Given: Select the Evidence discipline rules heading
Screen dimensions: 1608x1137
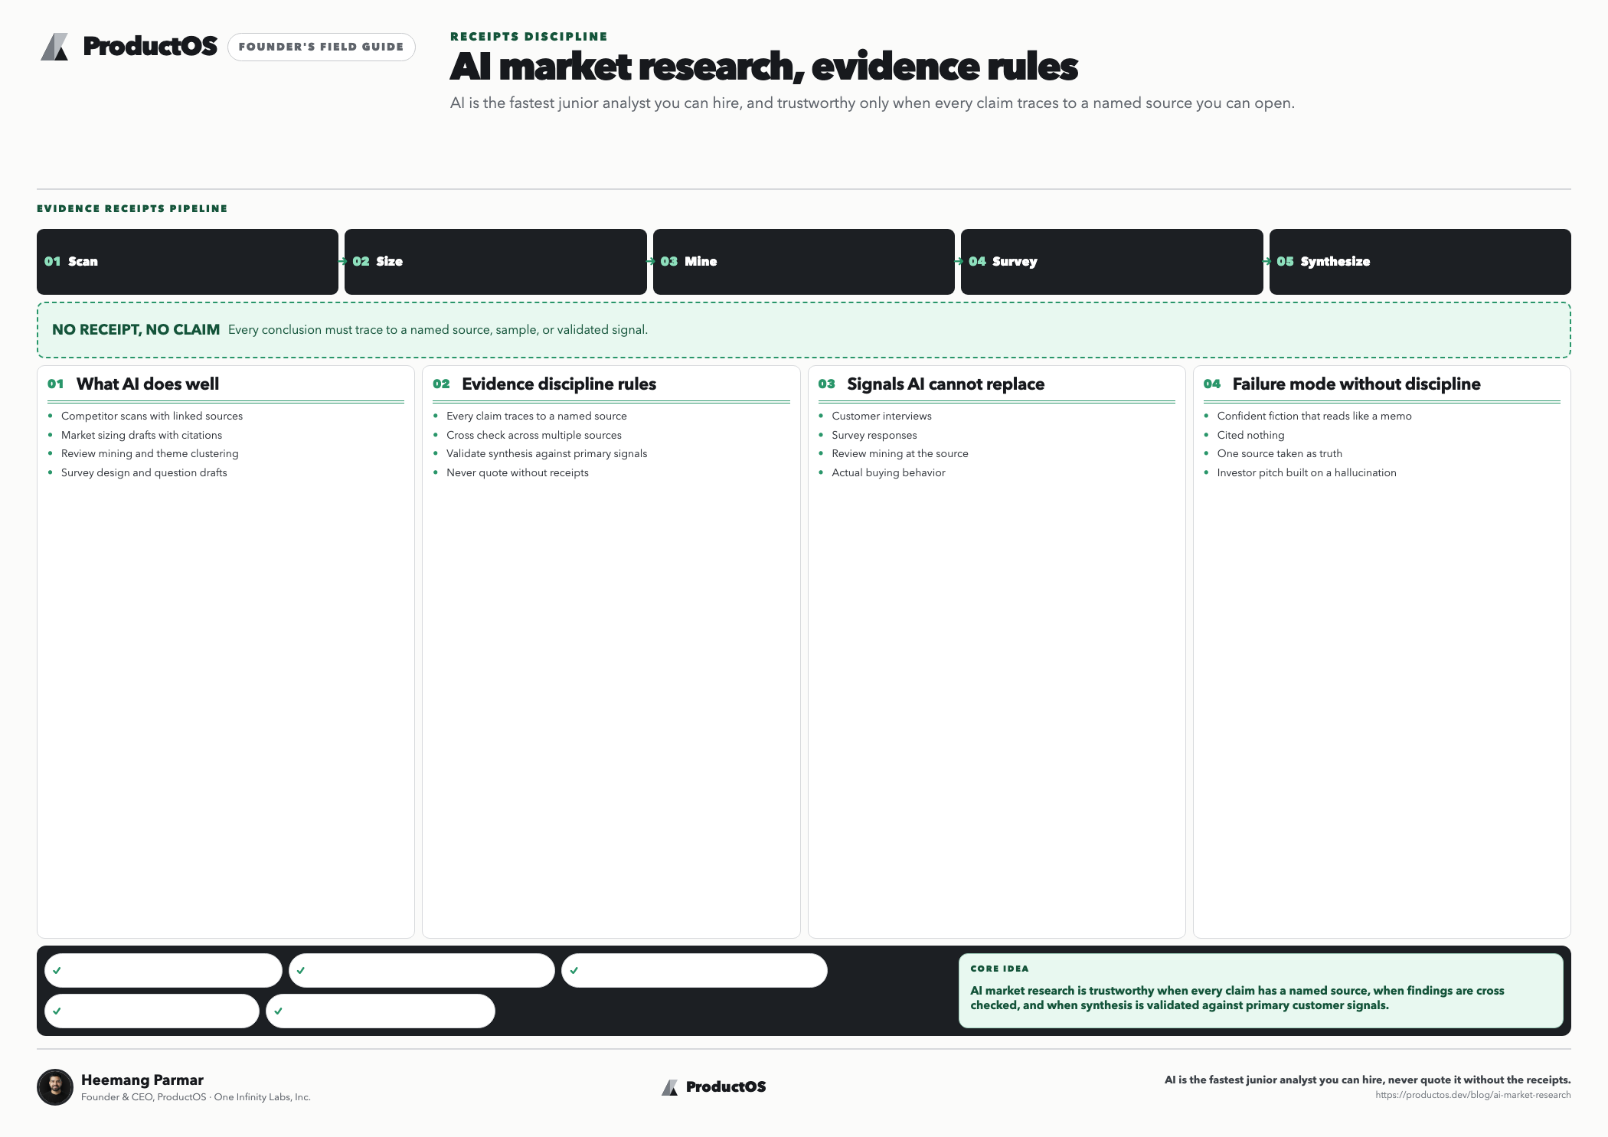Looking at the screenshot, I should pos(559,384).
